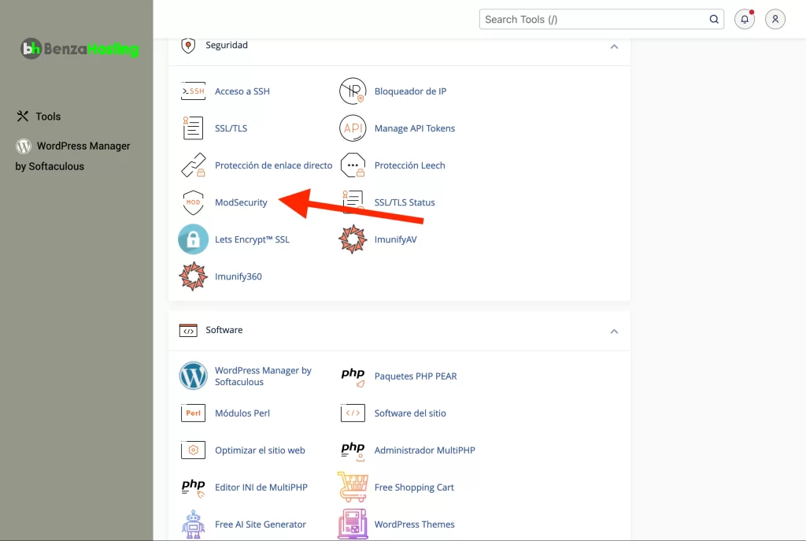Open the Administrador MultiPHP link
806x541 pixels.
point(424,450)
